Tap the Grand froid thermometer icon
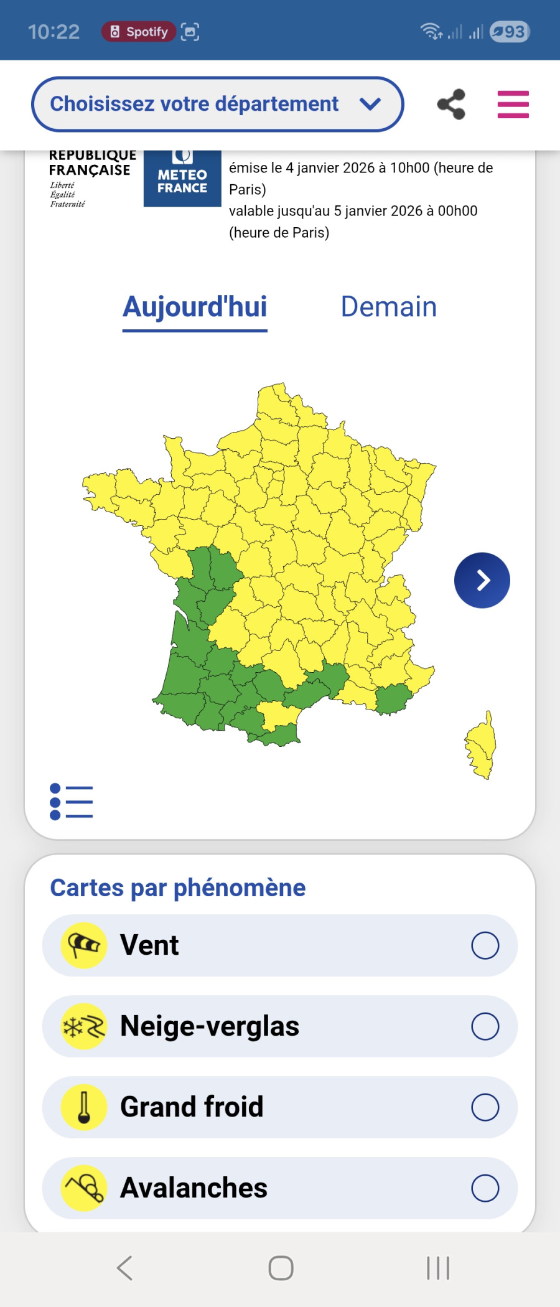Viewport: 560px width, 1307px height. (x=84, y=1107)
